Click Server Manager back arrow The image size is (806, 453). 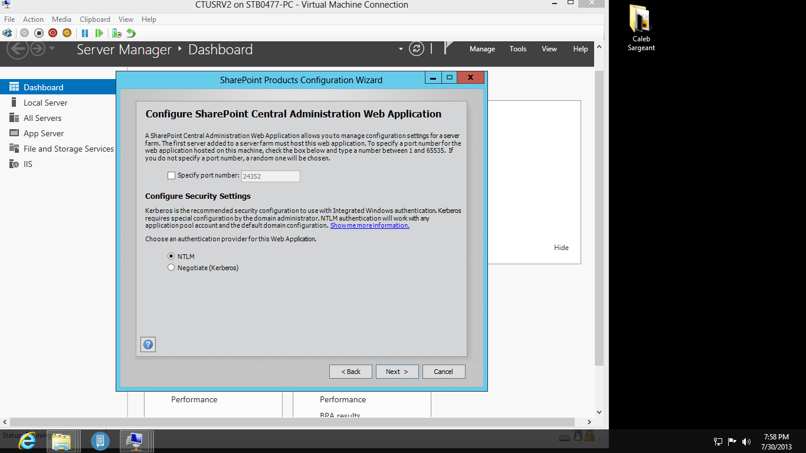(x=17, y=49)
